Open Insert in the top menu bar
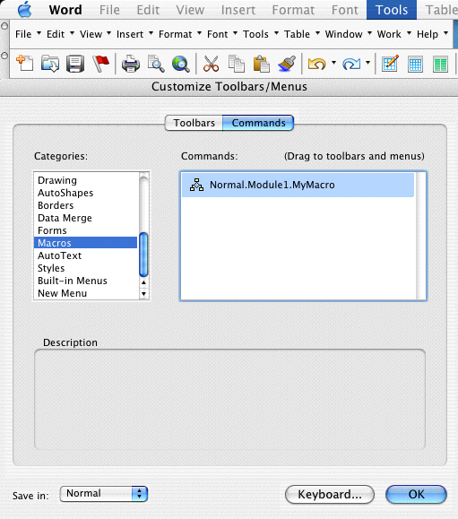Screen dimensions: 458x519 tap(238, 10)
